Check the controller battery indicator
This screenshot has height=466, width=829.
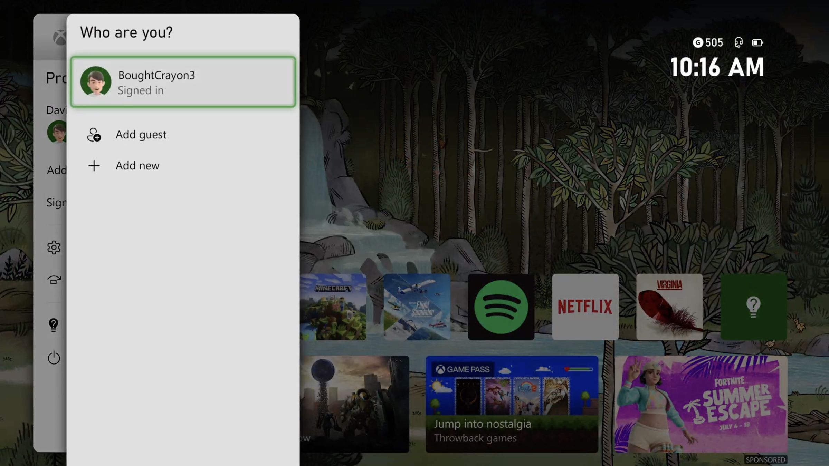pos(758,42)
